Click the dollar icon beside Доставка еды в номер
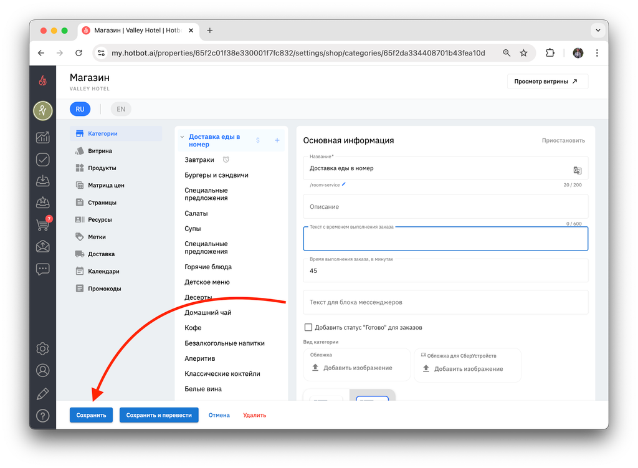The height and width of the screenshot is (468, 638). 258,140
